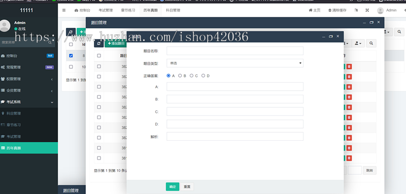This screenshot has width=406, height=194.
Task: Click the 11111 site title
Action: 26,10
